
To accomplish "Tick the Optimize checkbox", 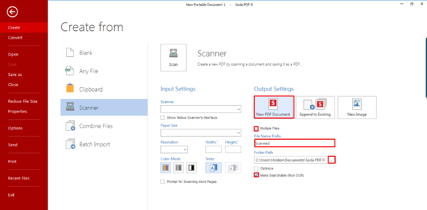I will pyautogui.click(x=256, y=169).
